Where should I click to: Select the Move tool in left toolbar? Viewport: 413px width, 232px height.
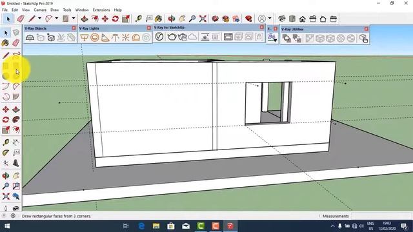pyautogui.click(x=6, y=109)
